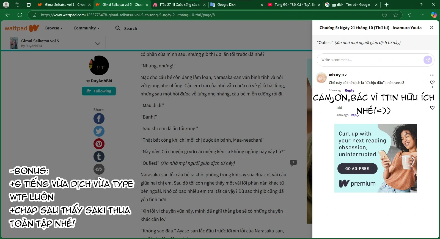Close the Tập 27-1 tab
The image size is (440, 239).
click(204, 5)
